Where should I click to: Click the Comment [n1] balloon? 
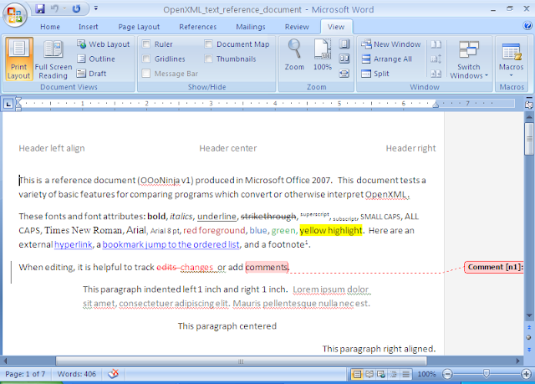click(495, 267)
